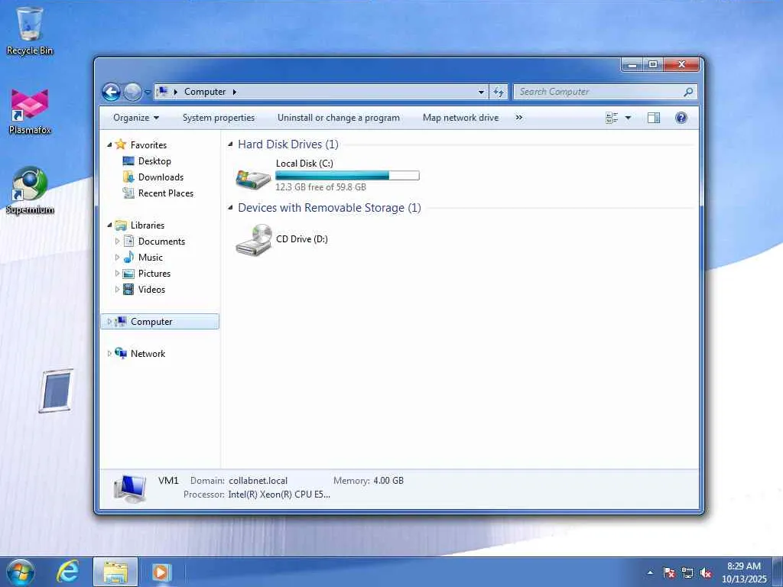Click System properties in the toolbar
This screenshot has width=783, height=587.
tap(218, 118)
